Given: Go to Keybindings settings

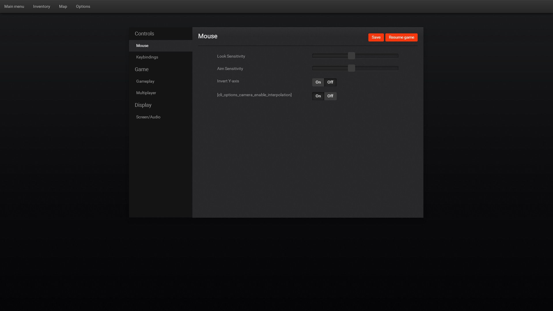Looking at the screenshot, I should pos(147,57).
